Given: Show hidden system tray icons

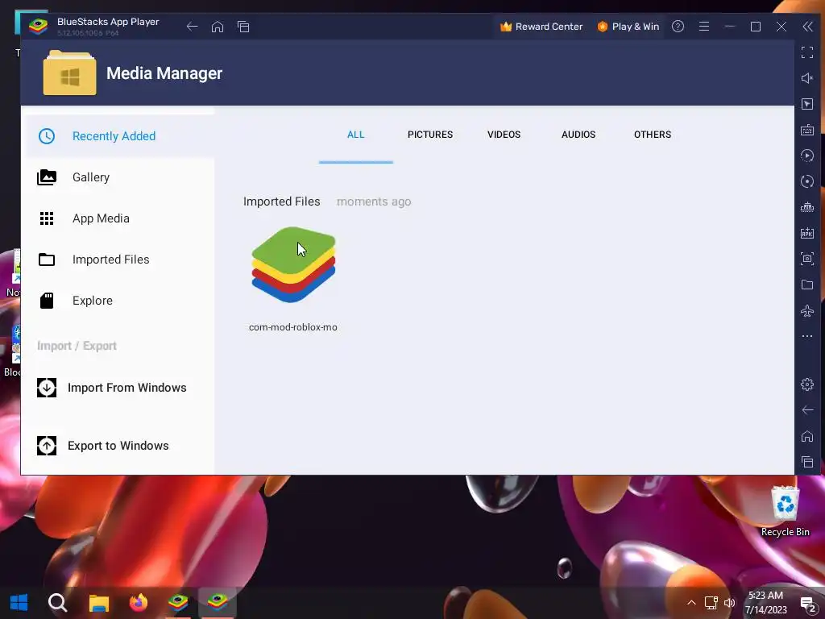Looking at the screenshot, I should click(x=691, y=603).
